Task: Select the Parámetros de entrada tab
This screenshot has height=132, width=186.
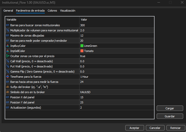Action: 30,11
